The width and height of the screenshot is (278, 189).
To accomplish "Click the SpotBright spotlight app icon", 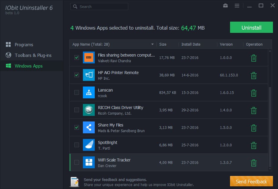I will tap(89, 145).
